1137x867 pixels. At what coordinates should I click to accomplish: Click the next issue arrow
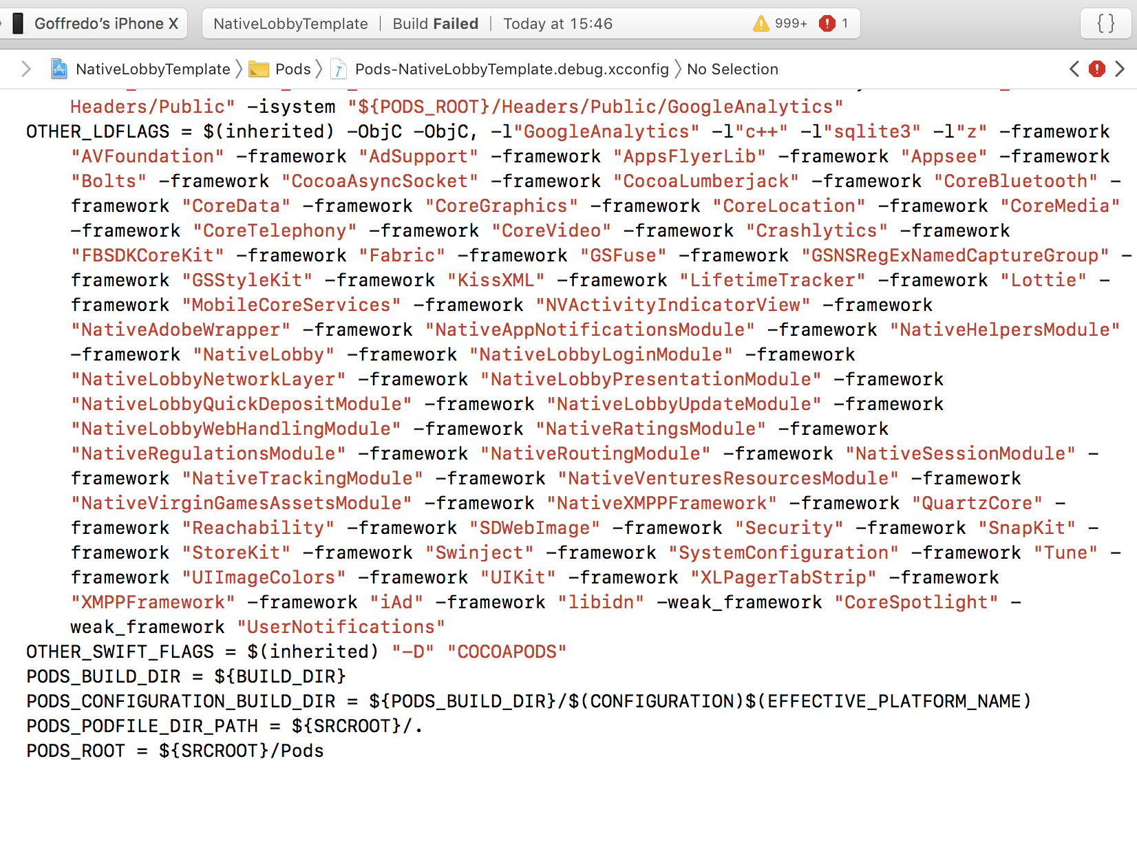tap(1119, 69)
